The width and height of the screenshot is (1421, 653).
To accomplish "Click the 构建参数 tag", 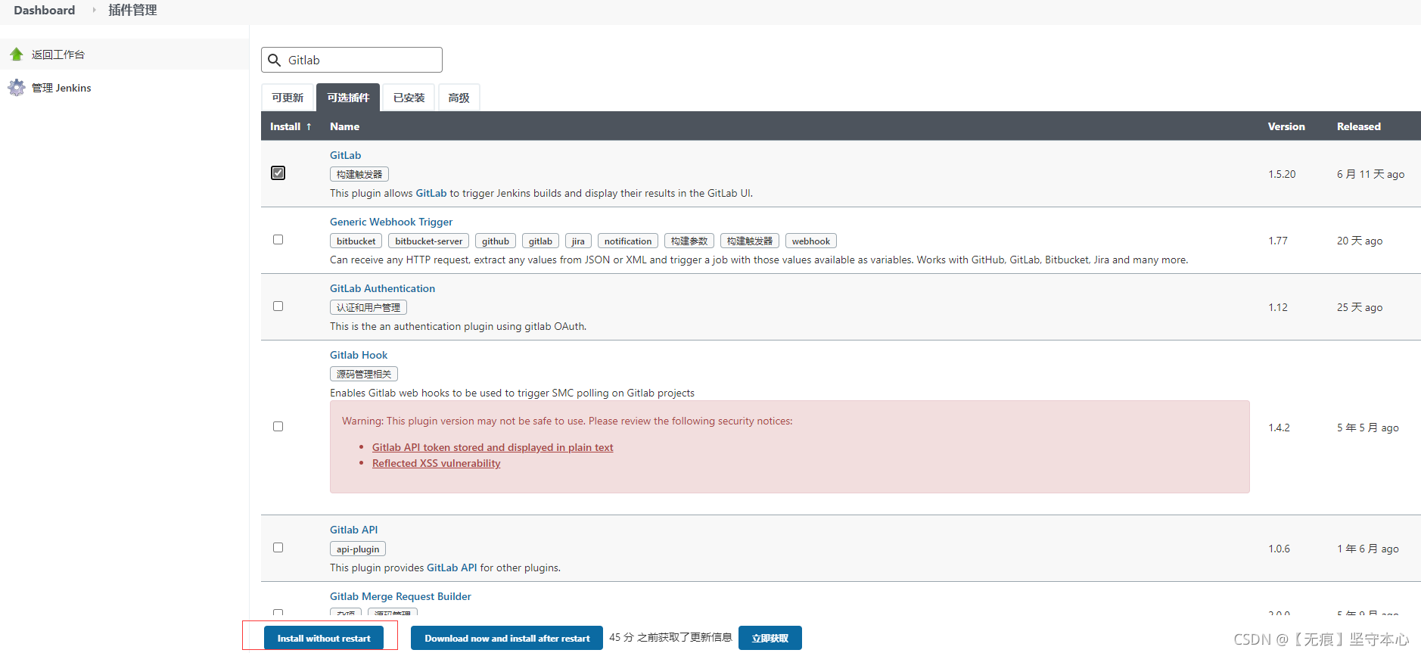I will [689, 241].
